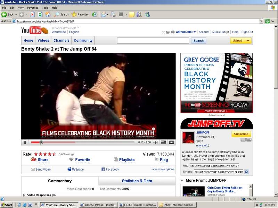Pause the video playback

click(25, 142)
